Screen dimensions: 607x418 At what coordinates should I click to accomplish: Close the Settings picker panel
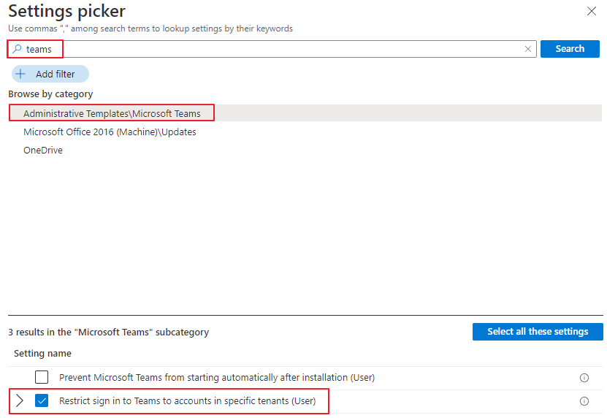pos(591,11)
